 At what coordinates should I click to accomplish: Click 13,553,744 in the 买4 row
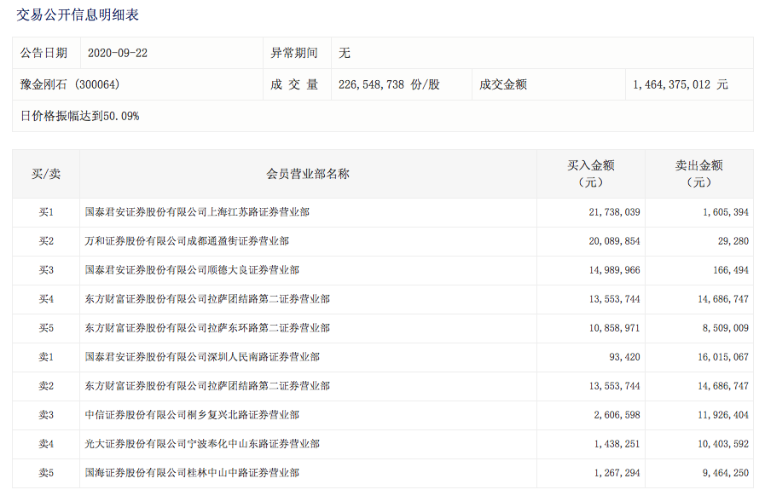pos(614,299)
